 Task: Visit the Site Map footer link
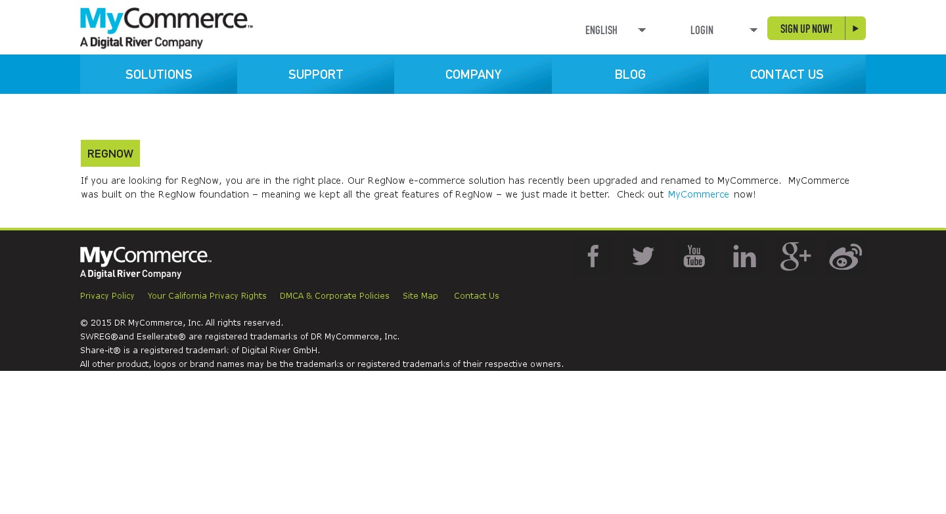[x=420, y=296]
